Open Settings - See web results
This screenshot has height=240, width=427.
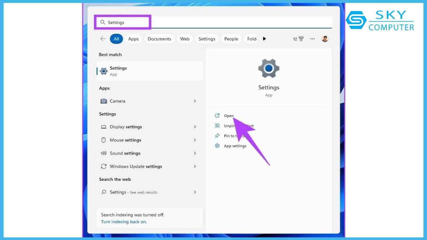(150, 192)
